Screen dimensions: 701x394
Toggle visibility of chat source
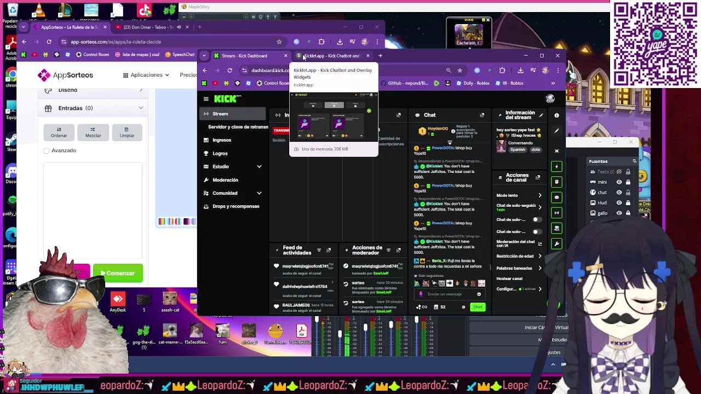pos(619,193)
